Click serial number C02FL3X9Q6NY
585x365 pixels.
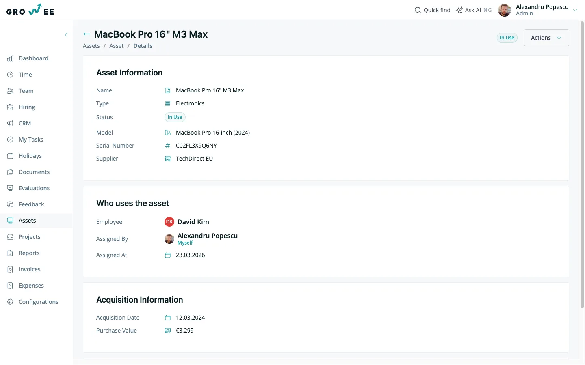pyautogui.click(x=197, y=146)
